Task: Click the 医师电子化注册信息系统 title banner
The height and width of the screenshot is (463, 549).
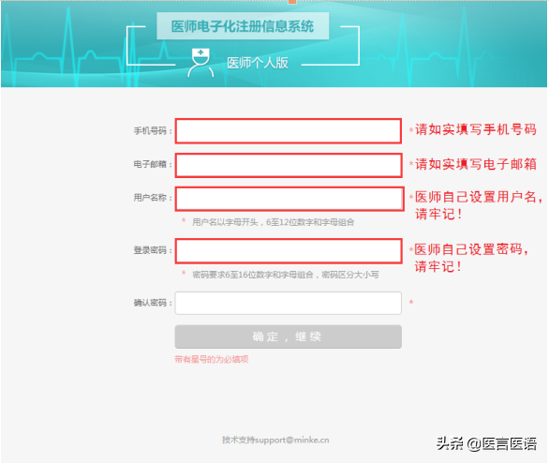Action: 243,26
